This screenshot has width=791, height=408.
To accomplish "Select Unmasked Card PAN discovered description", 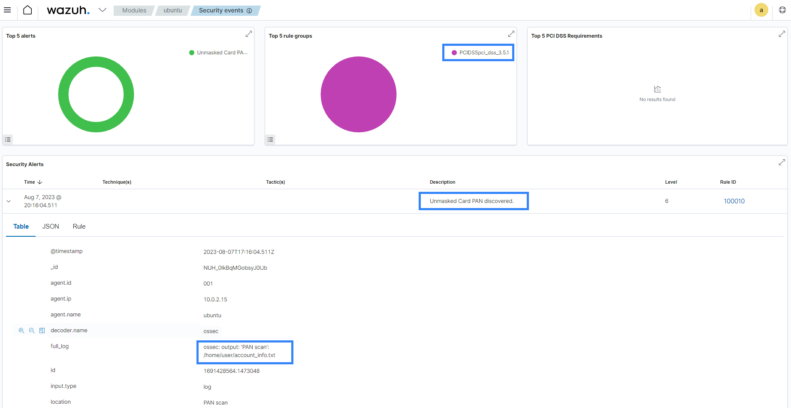I will 471,201.
